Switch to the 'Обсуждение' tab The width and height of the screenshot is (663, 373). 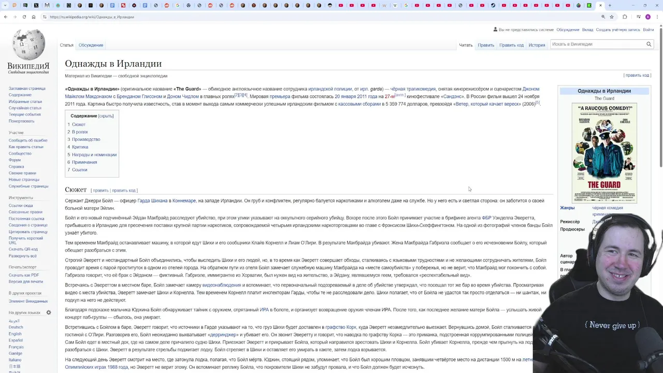tap(91, 45)
